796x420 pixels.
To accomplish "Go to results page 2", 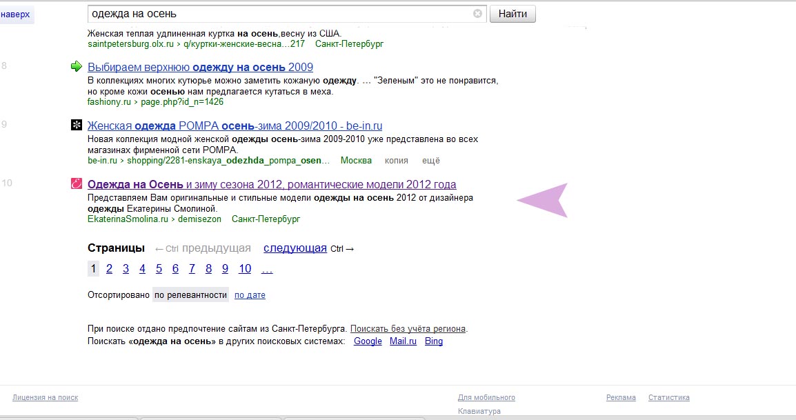I will tap(109, 269).
